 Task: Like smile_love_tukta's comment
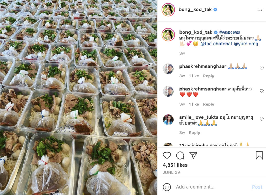(262, 119)
